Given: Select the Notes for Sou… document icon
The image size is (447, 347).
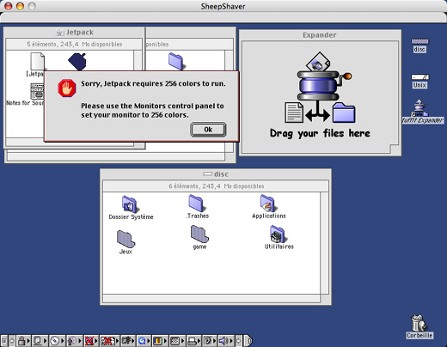Looking at the screenshot, I should (x=37, y=91).
